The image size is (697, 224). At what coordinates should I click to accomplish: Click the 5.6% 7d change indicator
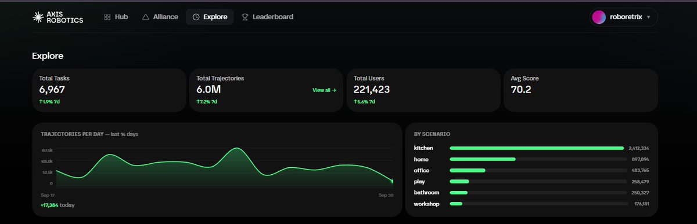point(364,102)
